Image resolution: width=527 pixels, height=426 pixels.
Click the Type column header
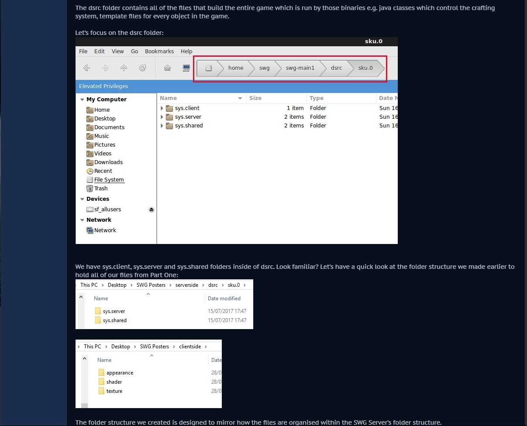pos(341,98)
